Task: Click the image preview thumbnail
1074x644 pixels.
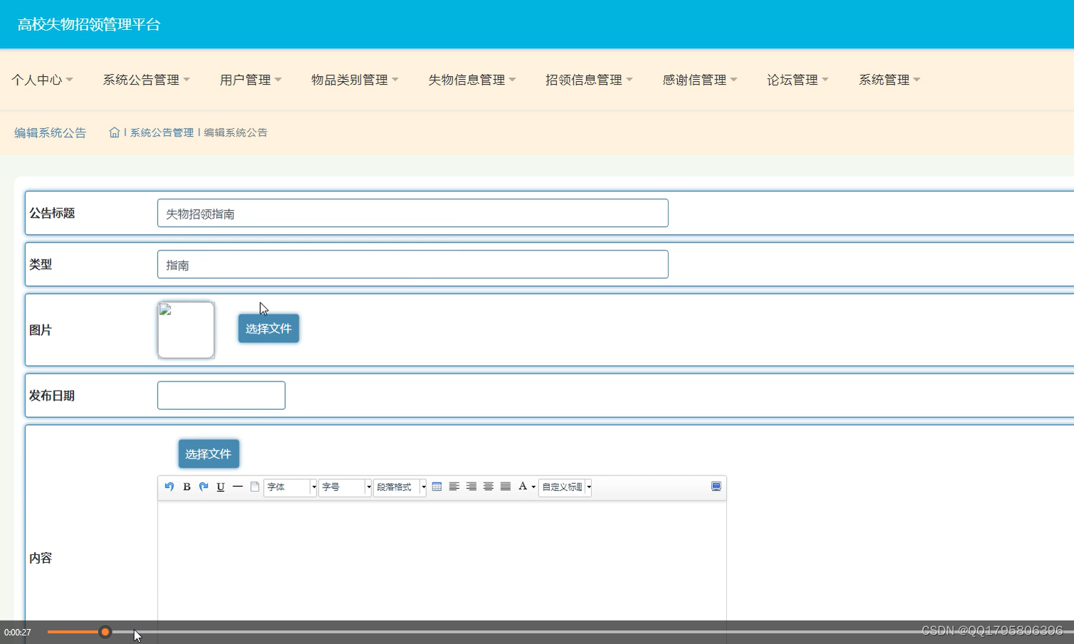Action: (186, 329)
